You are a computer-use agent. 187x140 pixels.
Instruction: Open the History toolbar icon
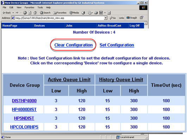tap(83, 13)
